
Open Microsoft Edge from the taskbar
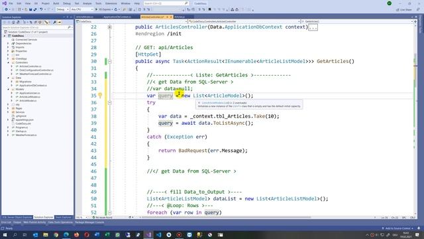click(66, 234)
